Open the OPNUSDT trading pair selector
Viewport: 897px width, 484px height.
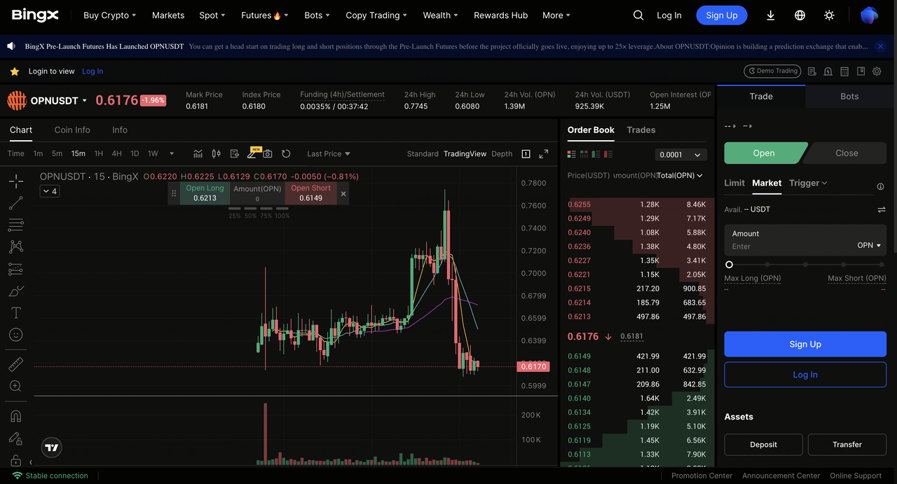[x=59, y=101]
